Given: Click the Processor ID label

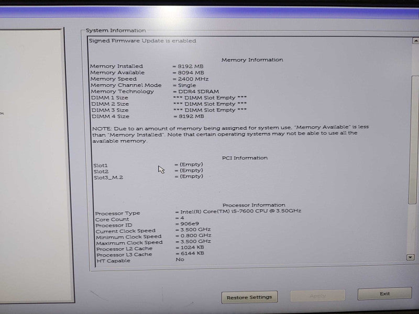Looking at the screenshot, I should click(114, 226).
